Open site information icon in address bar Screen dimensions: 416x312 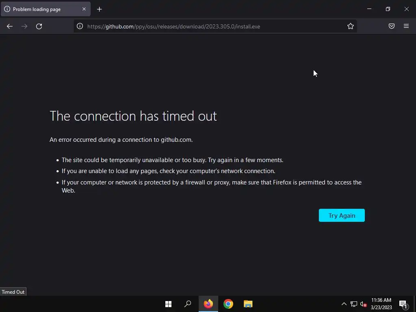point(80,26)
